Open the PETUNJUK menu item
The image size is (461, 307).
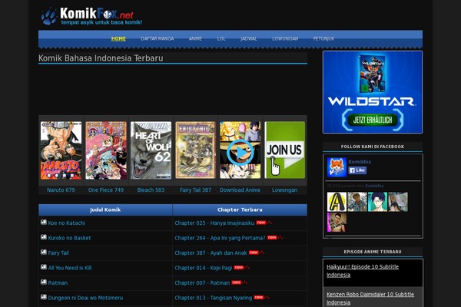323,39
